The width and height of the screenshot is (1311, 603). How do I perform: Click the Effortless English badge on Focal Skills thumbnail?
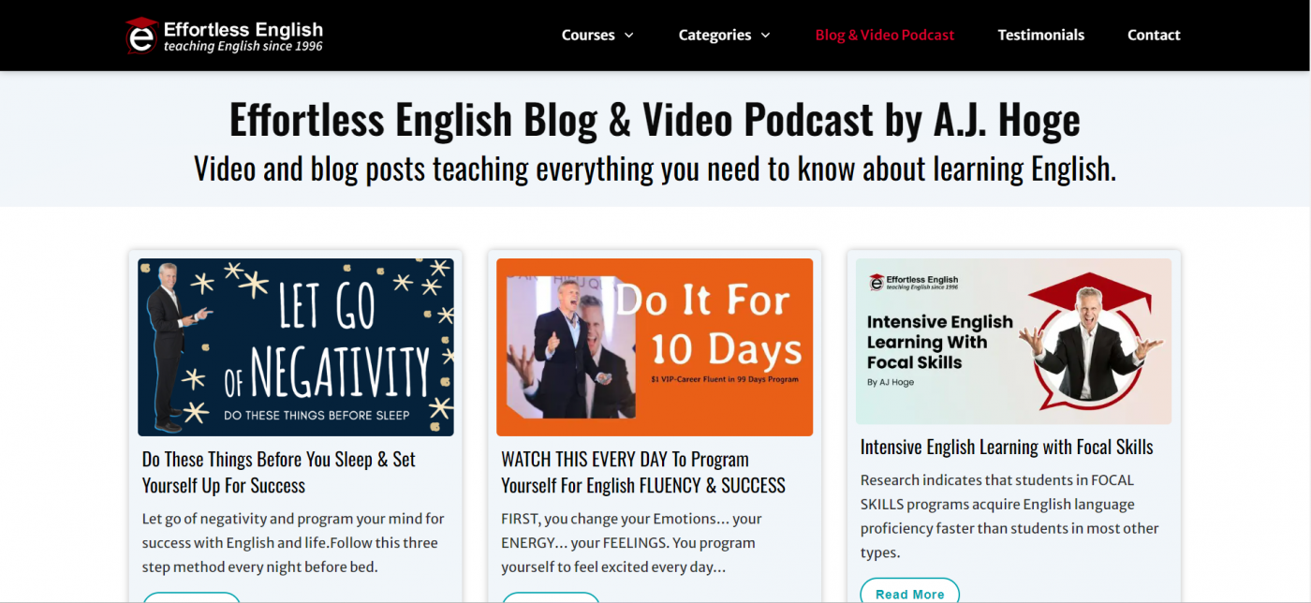click(913, 279)
